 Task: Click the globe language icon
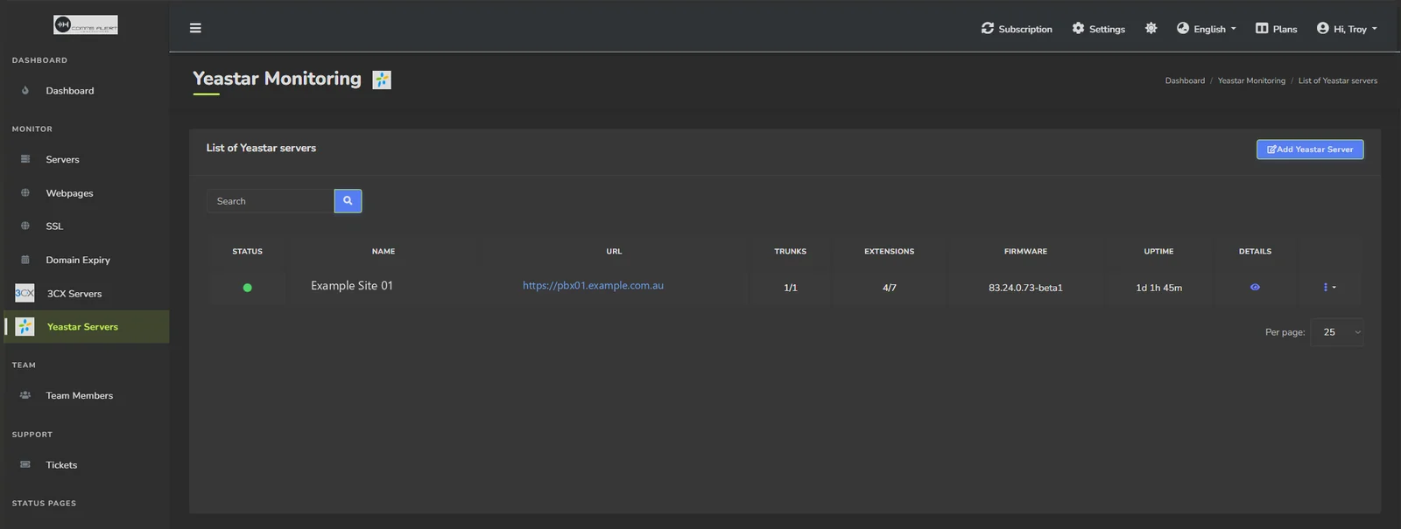tap(1183, 28)
